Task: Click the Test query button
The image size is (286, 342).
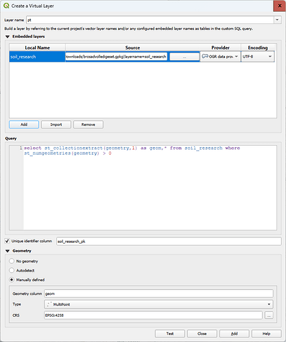Action: click(x=170, y=334)
